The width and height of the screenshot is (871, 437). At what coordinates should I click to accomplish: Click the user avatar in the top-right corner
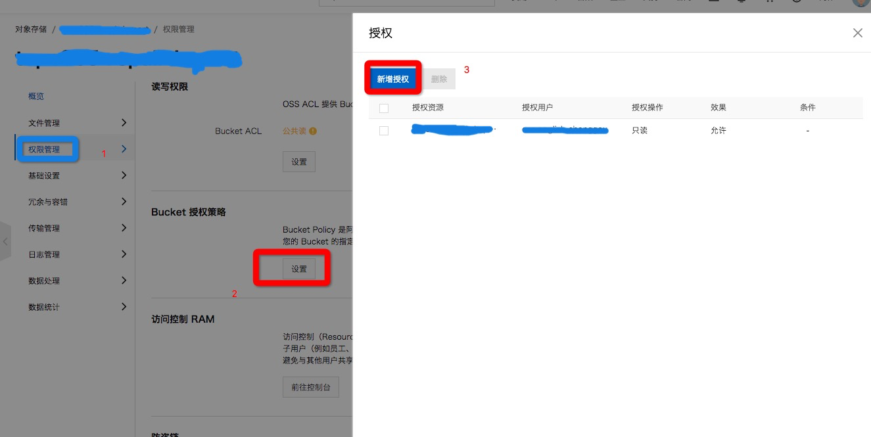coord(860,2)
